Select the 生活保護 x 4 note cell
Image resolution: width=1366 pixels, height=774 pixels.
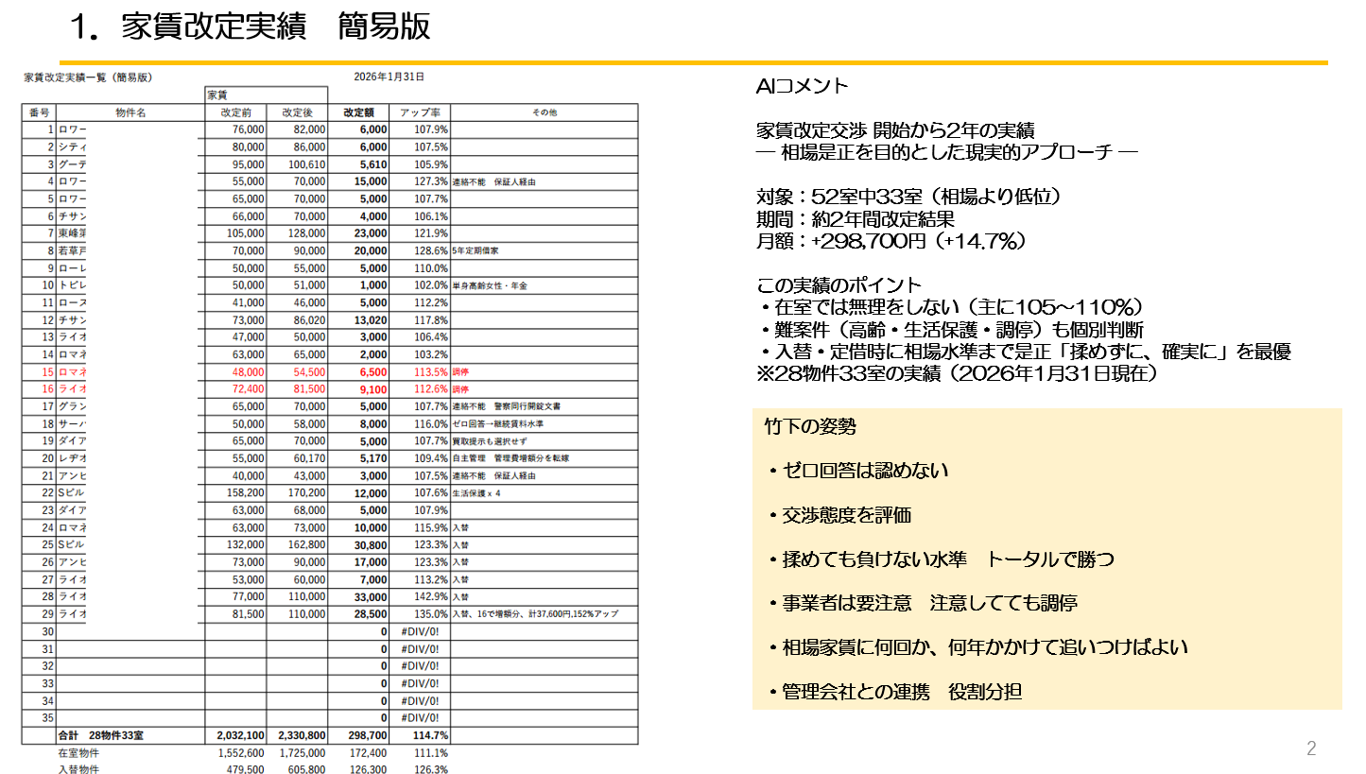coord(478,492)
